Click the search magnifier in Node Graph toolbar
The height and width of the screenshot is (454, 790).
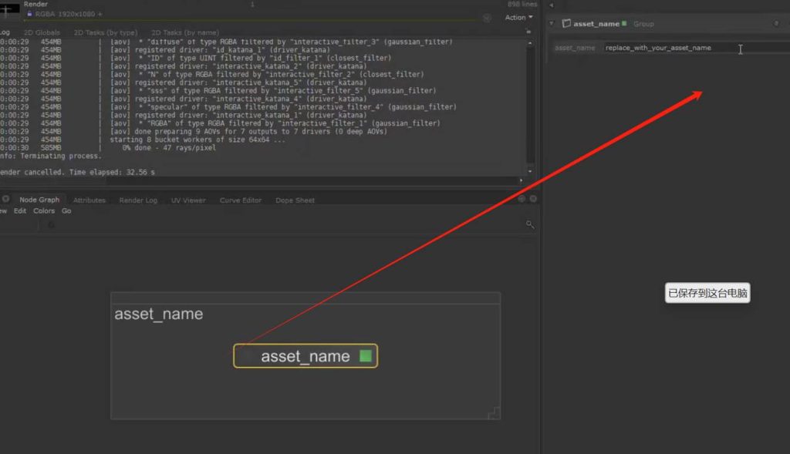coord(530,224)
